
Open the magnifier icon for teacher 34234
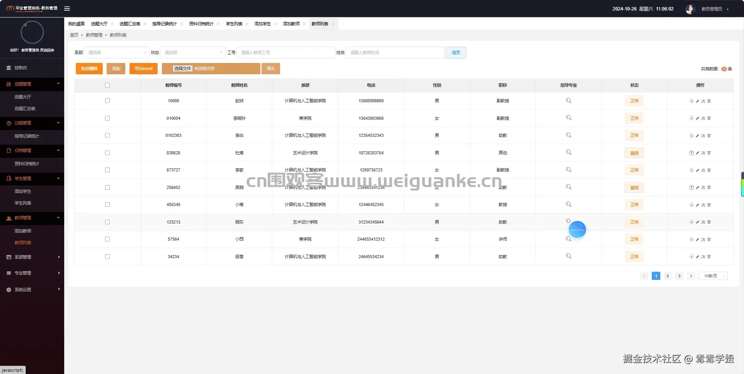coord(569,256)
